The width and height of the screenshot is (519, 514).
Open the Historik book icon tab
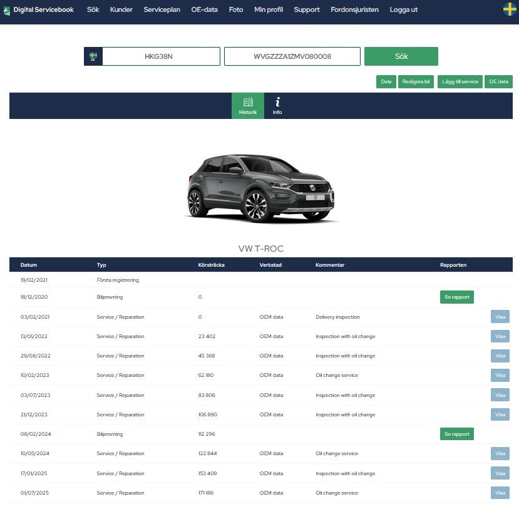[x=247, y=105]
